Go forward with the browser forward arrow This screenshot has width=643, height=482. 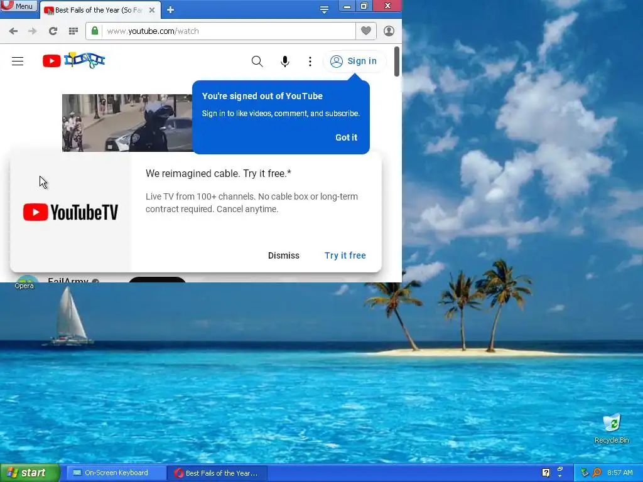[x=33, y=31]
